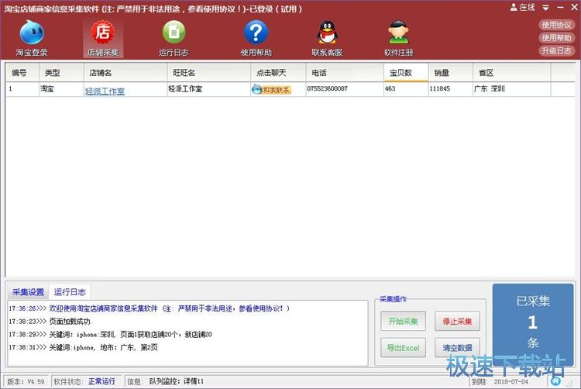Export results with 导出Excel button

click(x=403, y=348)
